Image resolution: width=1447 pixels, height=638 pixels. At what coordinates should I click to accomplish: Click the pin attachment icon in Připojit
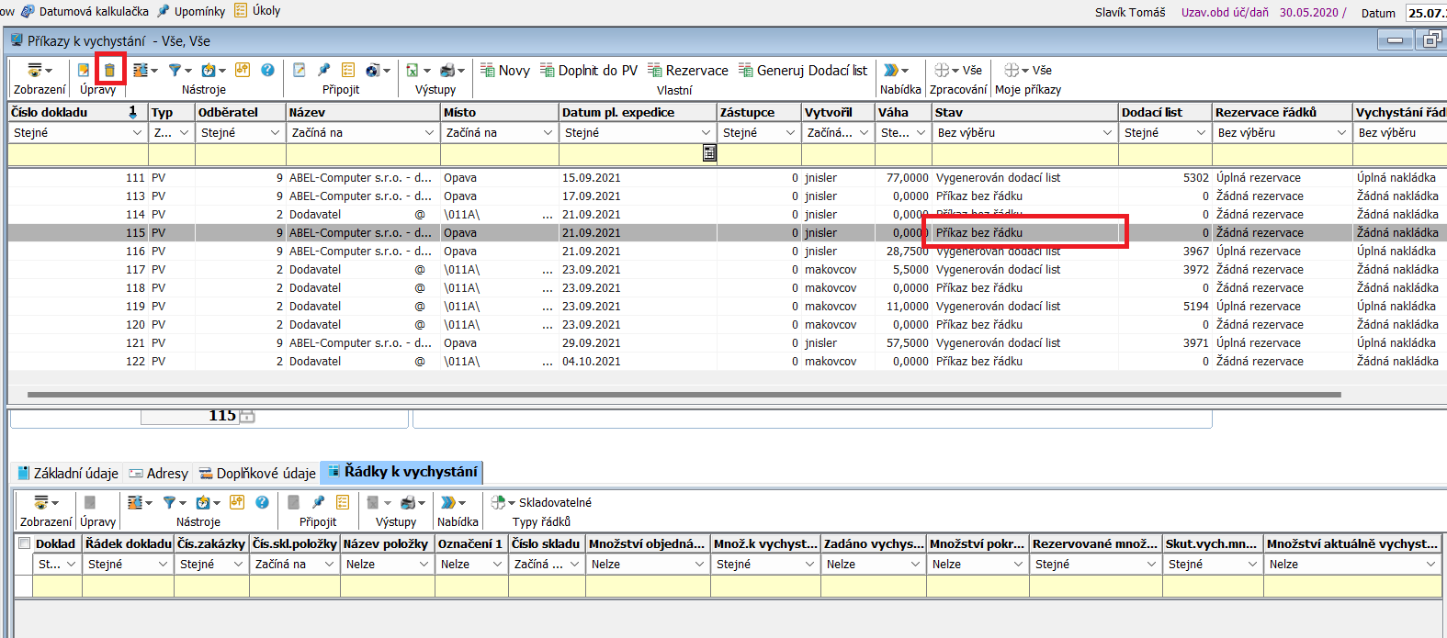point(323,70)
